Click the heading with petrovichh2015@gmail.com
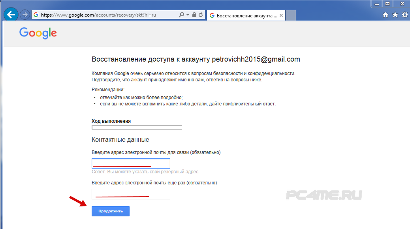This screenshot has width=410, height=229. pos(196,59)
